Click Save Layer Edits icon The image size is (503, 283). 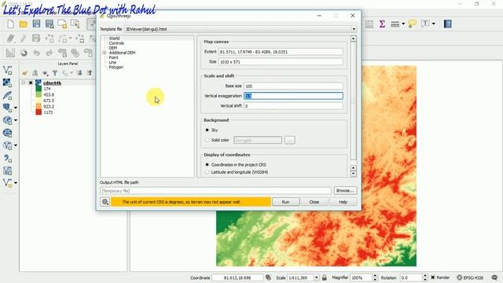click(x=36, y=39)
